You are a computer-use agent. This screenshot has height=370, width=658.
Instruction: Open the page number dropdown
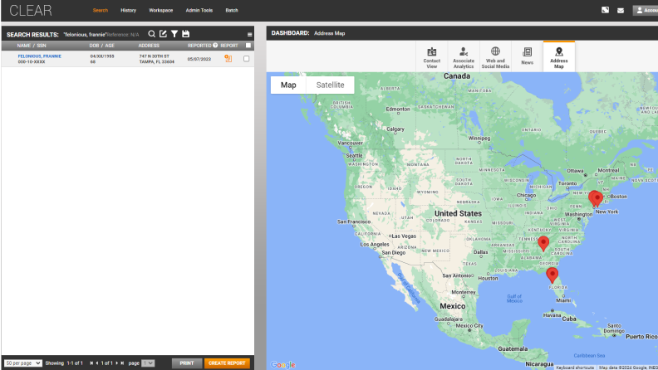coord(148,363)
